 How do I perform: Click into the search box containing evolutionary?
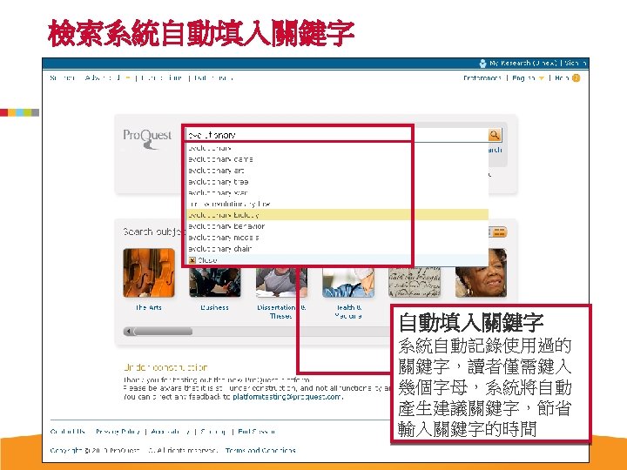[337, 135]
